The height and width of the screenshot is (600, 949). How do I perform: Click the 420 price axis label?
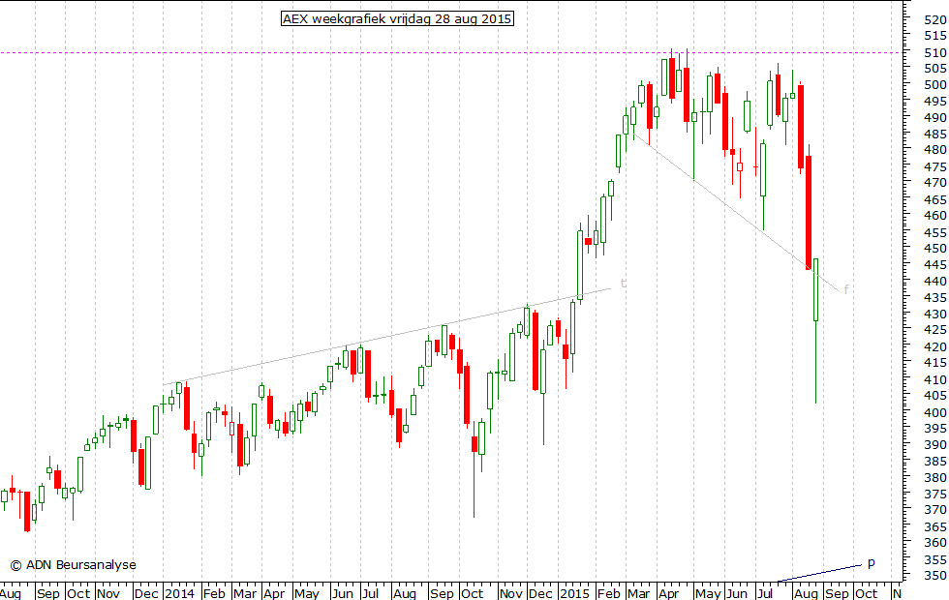tap(935, 346)
